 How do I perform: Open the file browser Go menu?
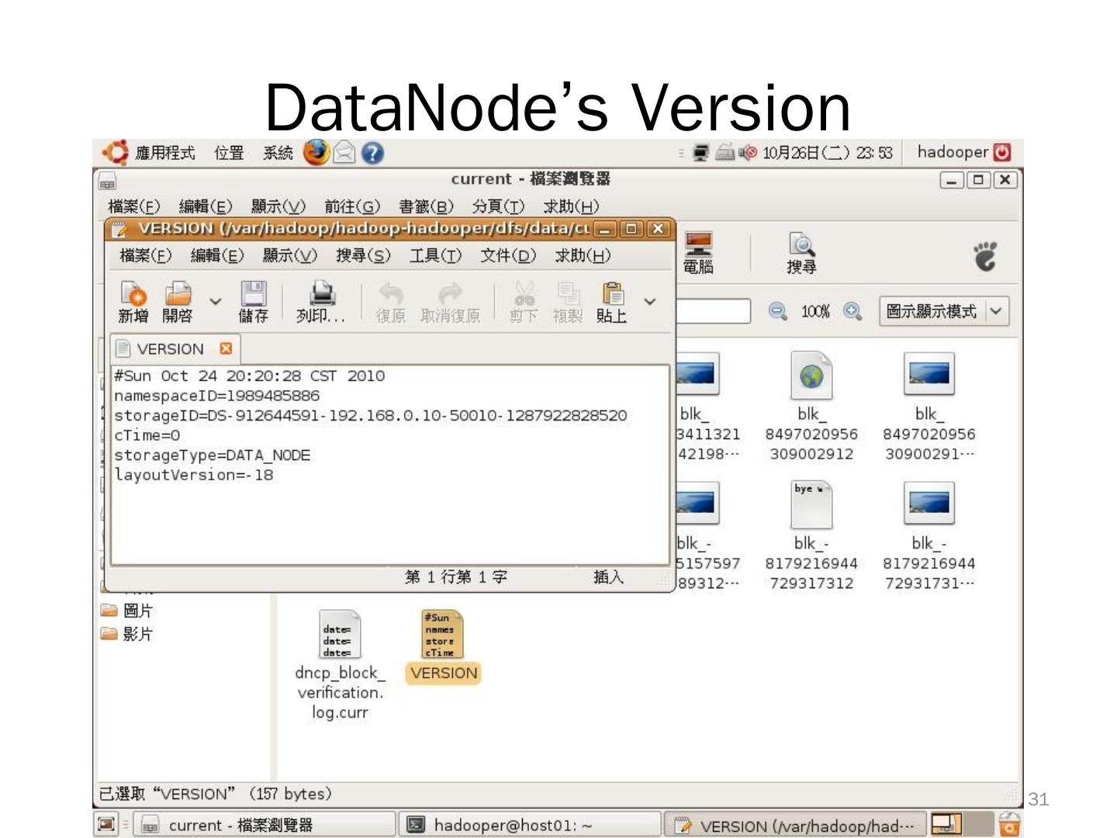[352, 206]
